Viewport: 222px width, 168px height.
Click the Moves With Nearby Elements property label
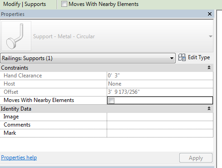pyautogui.click(x=39, y=100)
